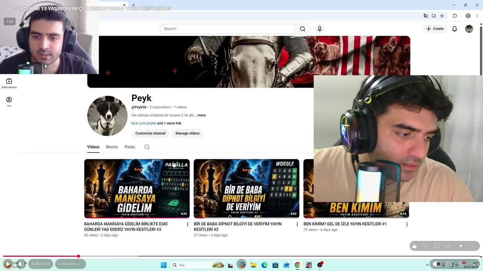The height and width of the screenshot is (271, 483).
Task: Select the Videos tab on the channel
Action: click(x=93, y=147)
